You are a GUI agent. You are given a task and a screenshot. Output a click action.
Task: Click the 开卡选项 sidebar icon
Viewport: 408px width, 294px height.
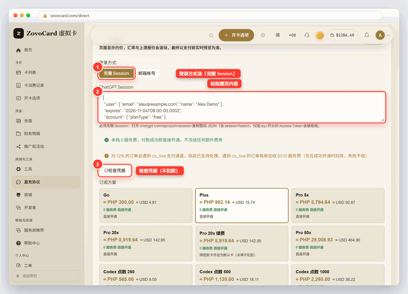19,98
